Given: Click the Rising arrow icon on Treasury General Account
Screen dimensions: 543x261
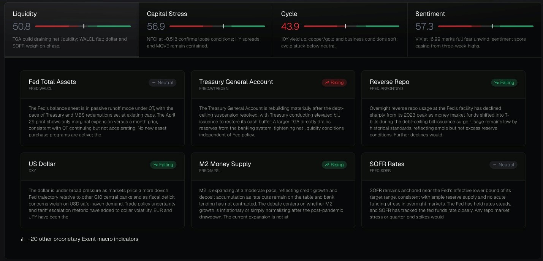Looking at the screenshot, I should 327,82.
